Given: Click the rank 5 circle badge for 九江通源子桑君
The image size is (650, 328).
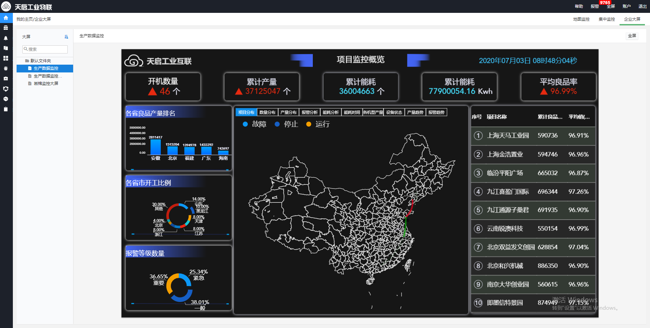Looking at the screenshot, I should point(478,210).
